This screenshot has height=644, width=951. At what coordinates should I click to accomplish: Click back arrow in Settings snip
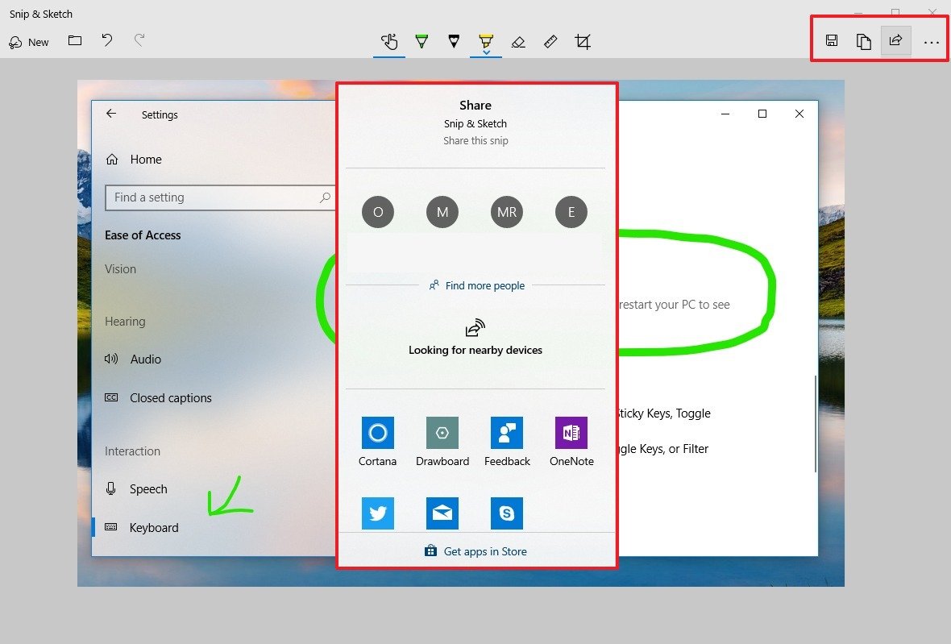(x=111, y=114)
